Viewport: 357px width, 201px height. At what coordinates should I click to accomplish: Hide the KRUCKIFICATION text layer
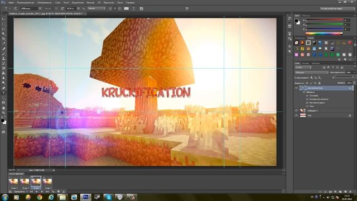tap(296, 88)
